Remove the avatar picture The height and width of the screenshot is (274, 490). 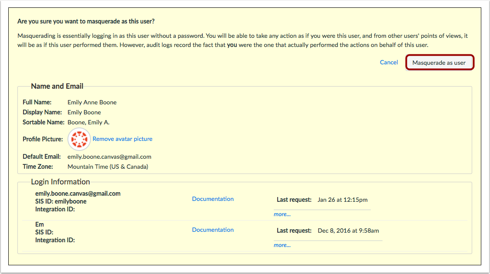pos(122,139)
